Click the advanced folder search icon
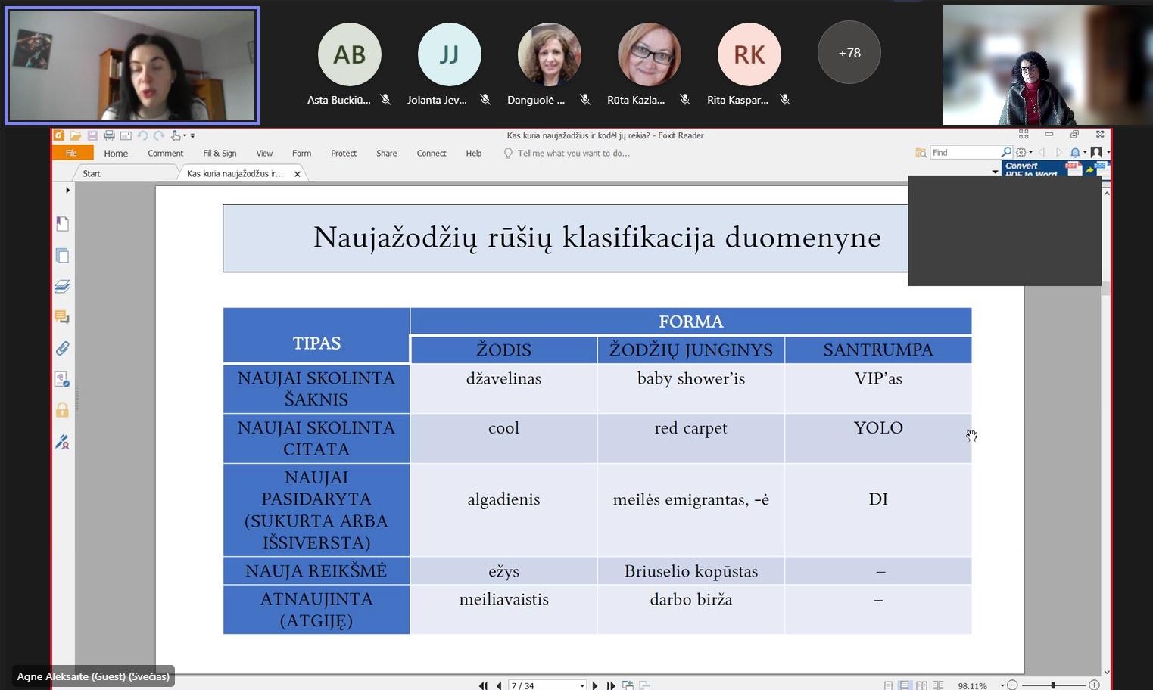 coord(921,153)
